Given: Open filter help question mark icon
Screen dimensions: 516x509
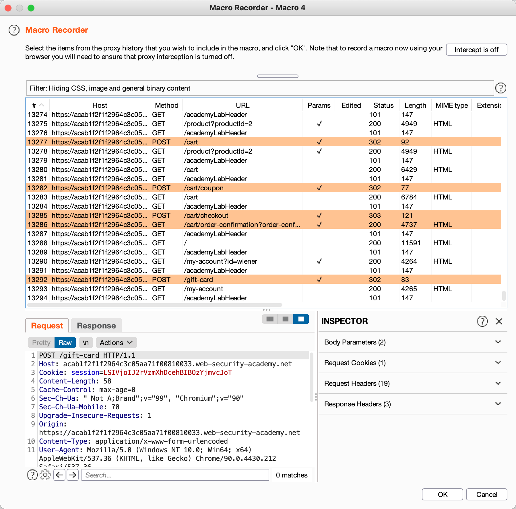Looking at the screenshot, I should click(501, 88).
